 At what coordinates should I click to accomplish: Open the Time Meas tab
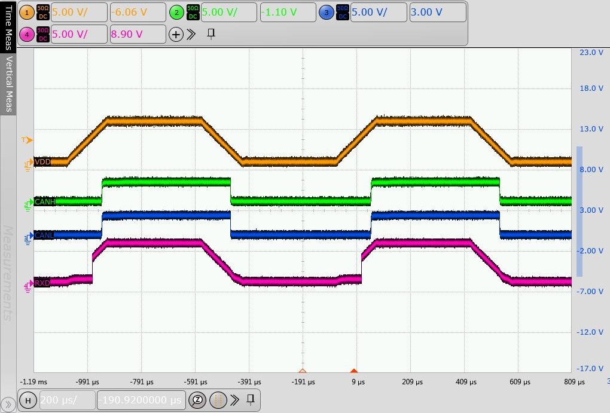[x=8, y=24]
